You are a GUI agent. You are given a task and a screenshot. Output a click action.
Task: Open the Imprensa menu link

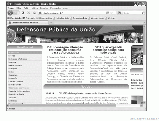[12, 62]
